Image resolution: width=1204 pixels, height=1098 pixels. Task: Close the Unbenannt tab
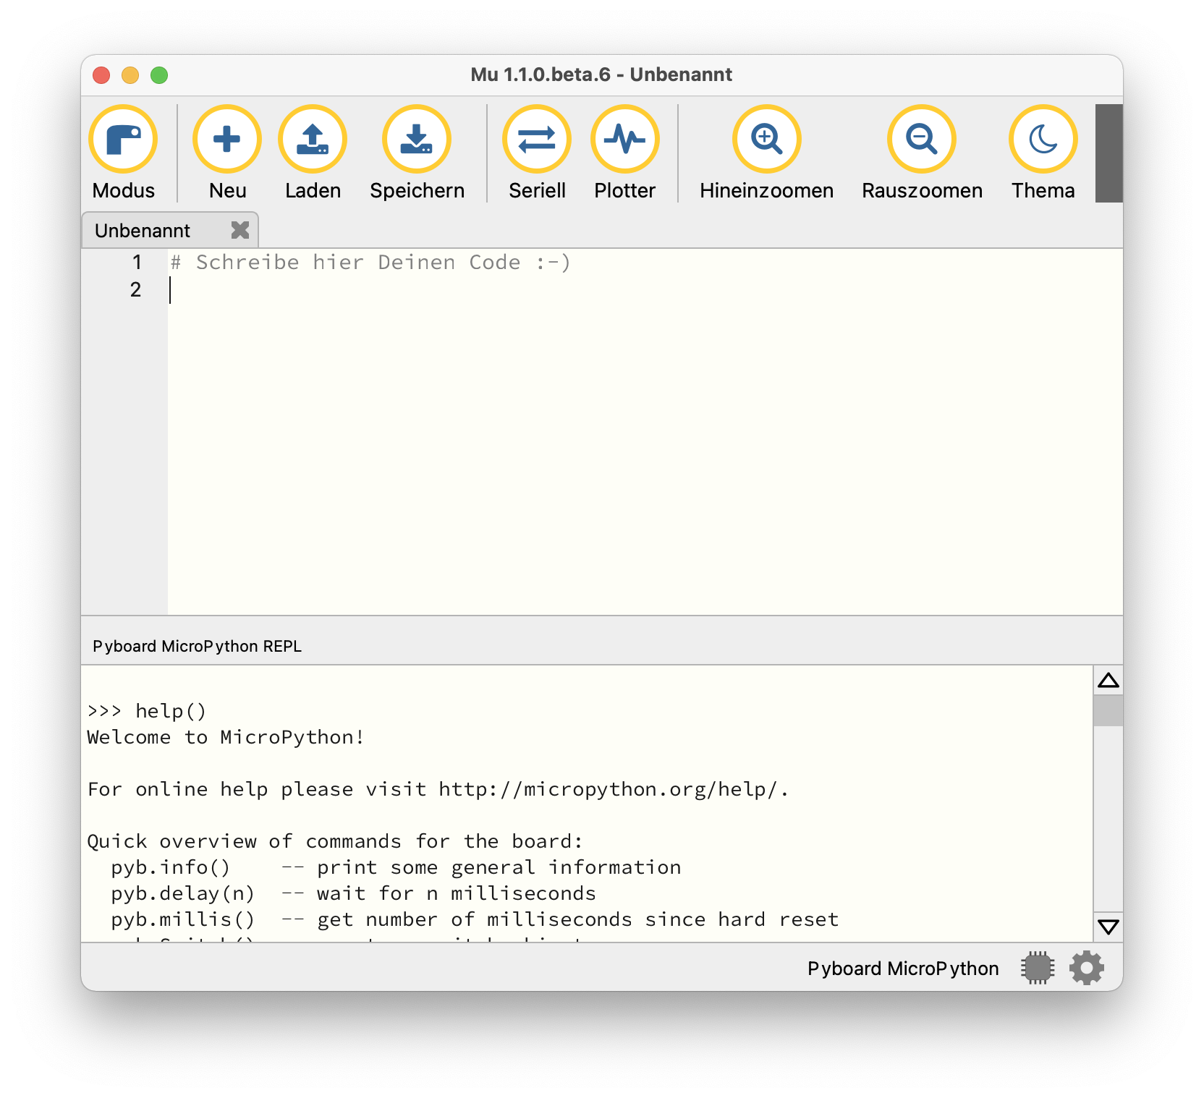coord(240,230)
